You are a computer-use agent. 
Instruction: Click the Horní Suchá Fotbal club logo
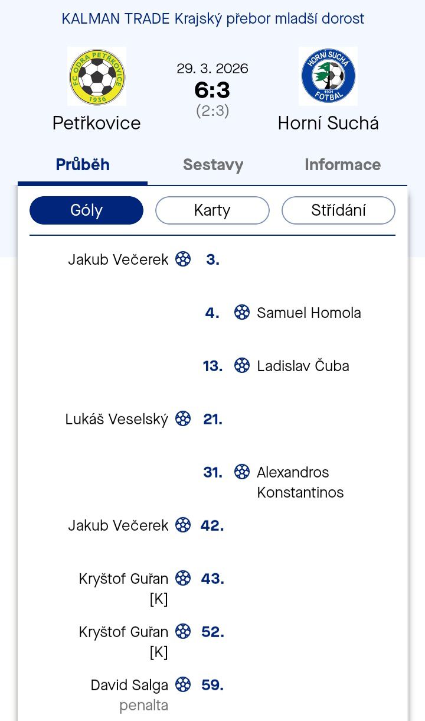tap(328, 76)
